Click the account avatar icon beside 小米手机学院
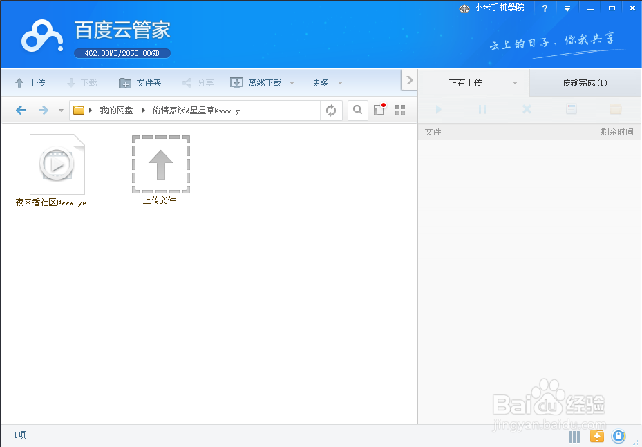This screenshot has height=447, width=642. click(x=464, y=8)
